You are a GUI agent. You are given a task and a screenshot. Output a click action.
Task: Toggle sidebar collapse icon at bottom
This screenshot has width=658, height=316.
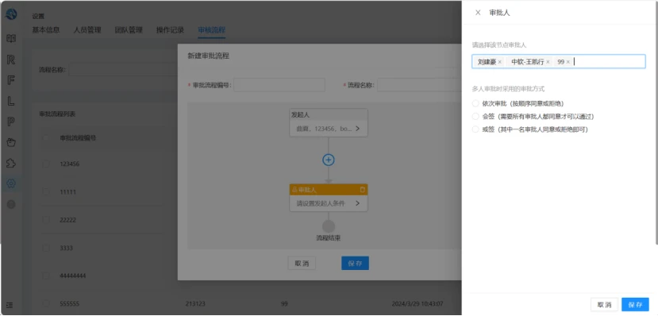(x=10, y=305)
